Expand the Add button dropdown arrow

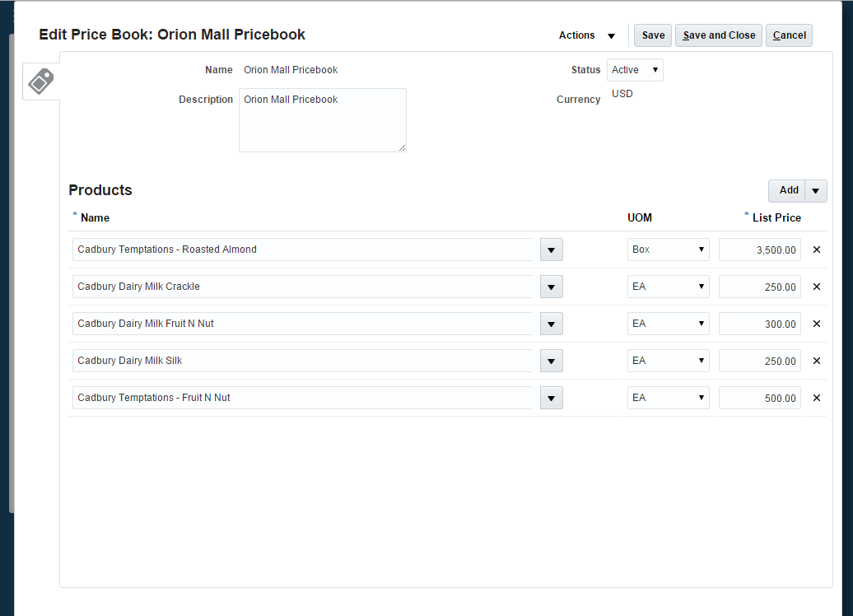[x=815, y=191]
